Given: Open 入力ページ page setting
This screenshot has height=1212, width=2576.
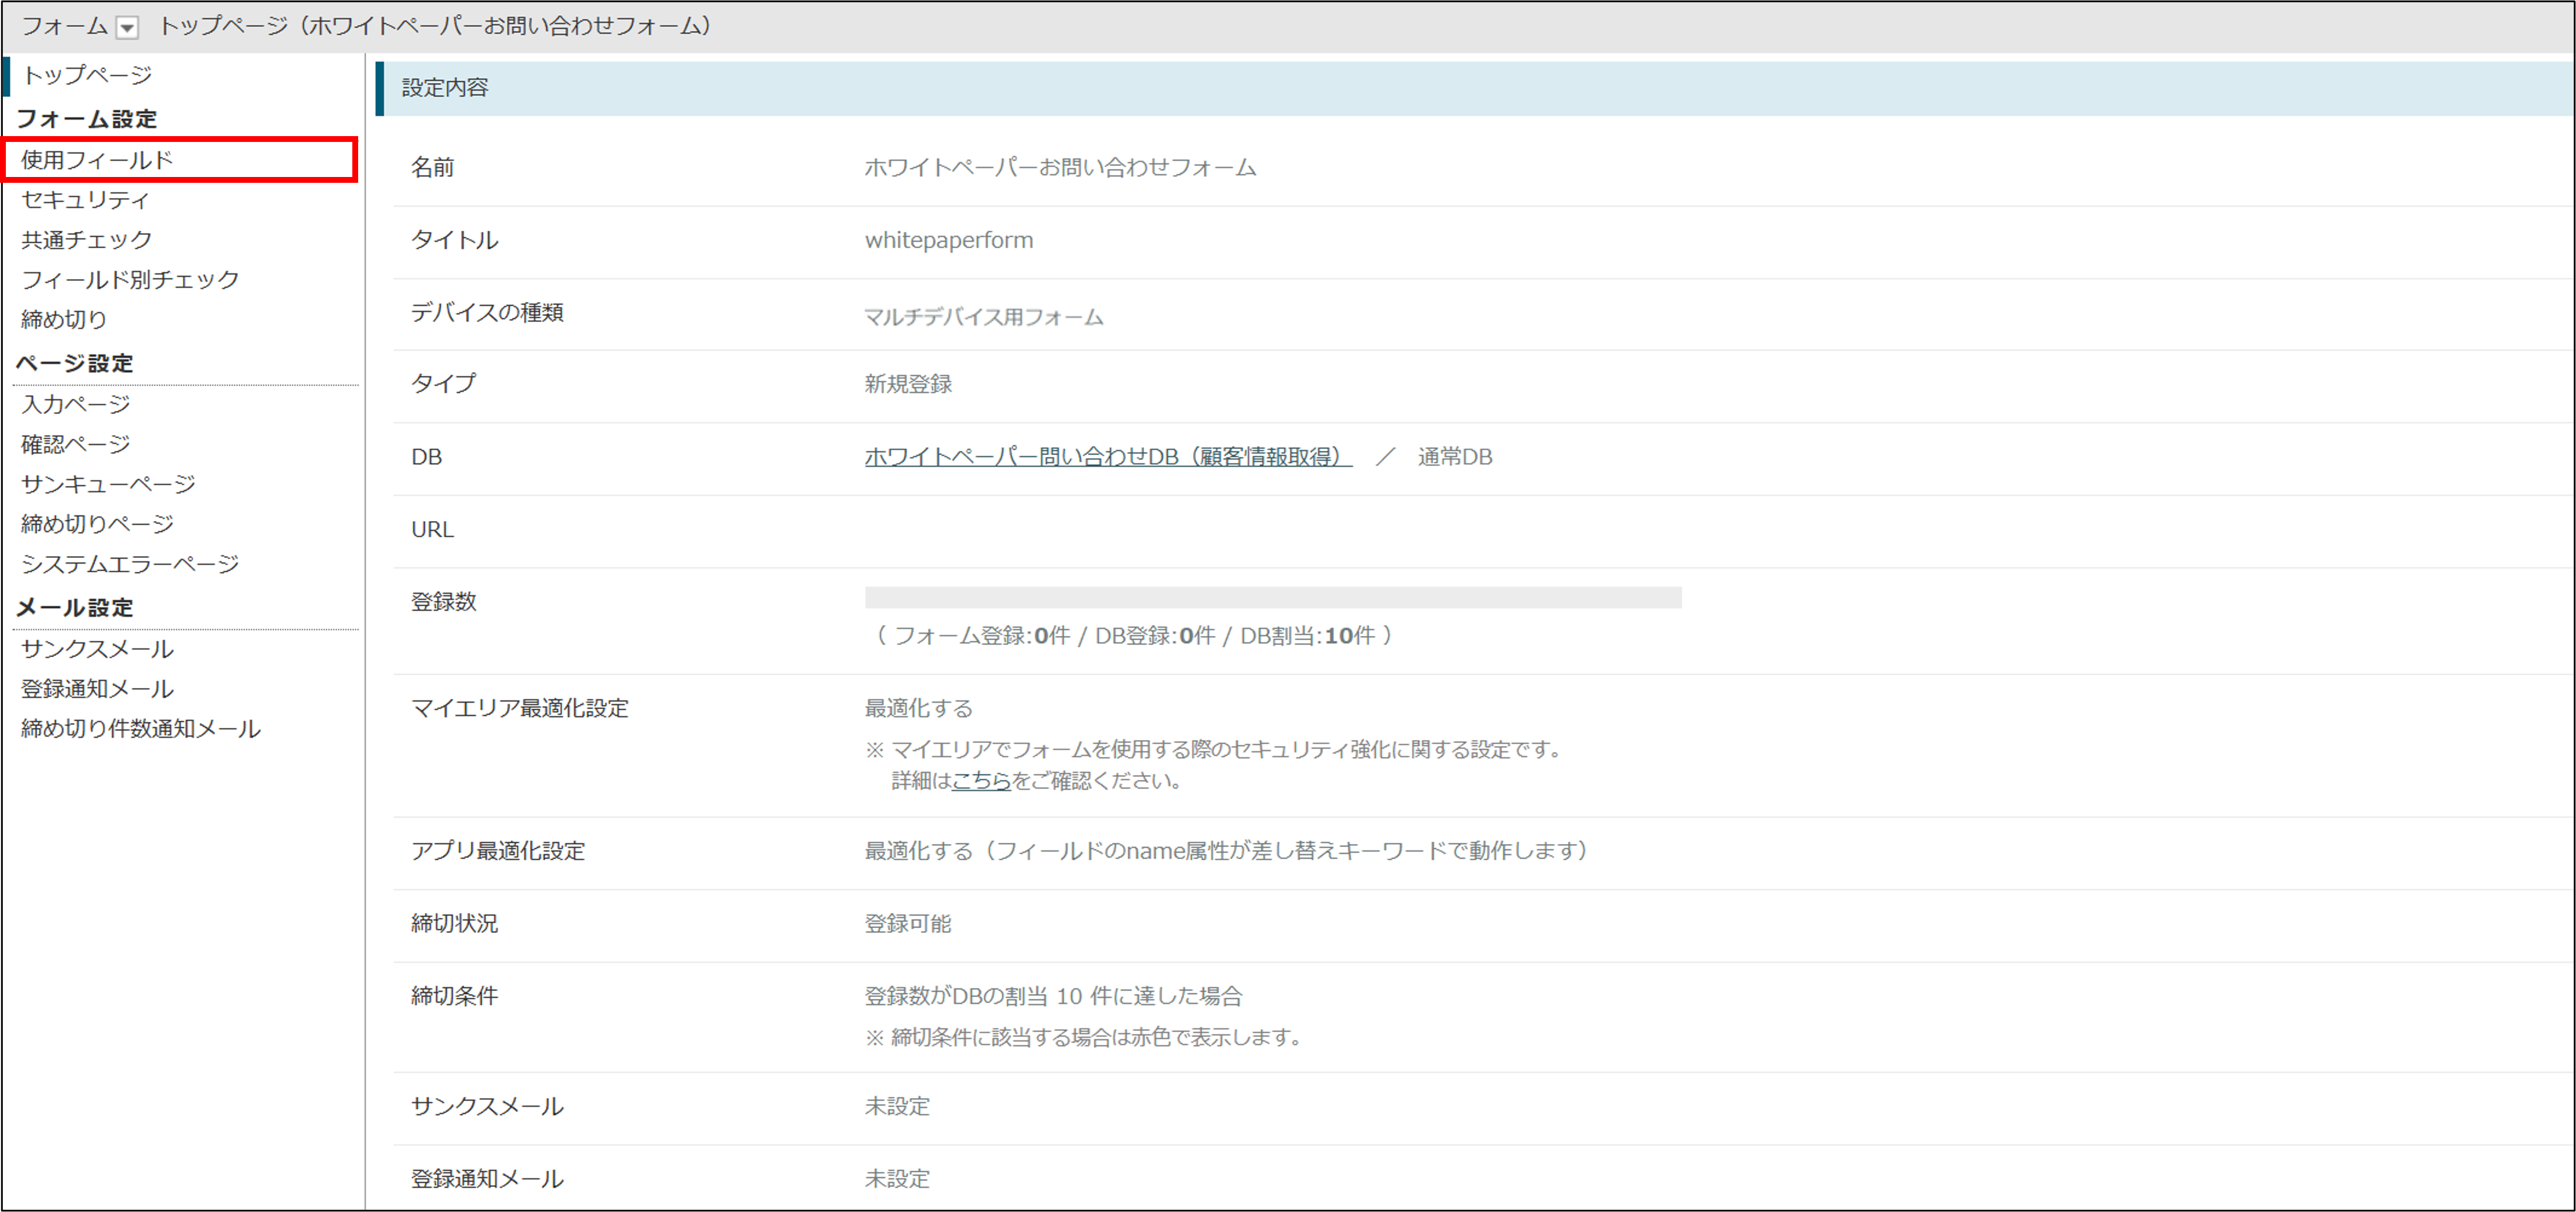Looking at the screenshot, I should 76,404.
